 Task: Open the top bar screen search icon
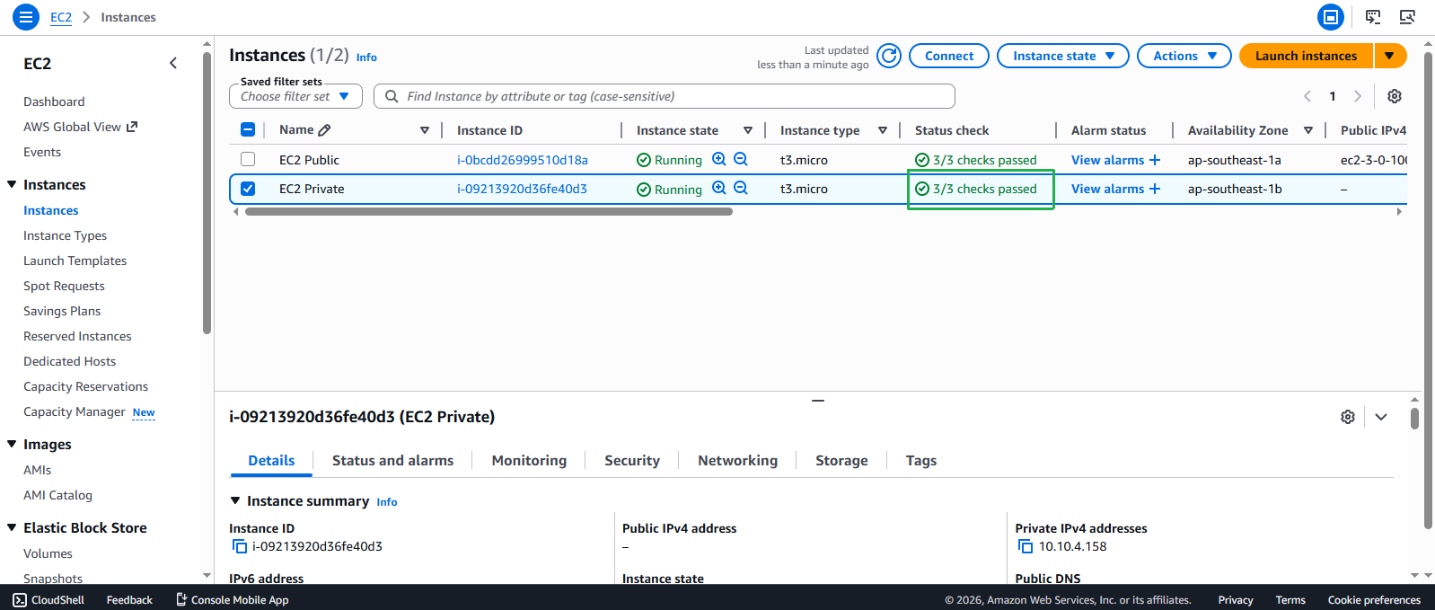1407,17
